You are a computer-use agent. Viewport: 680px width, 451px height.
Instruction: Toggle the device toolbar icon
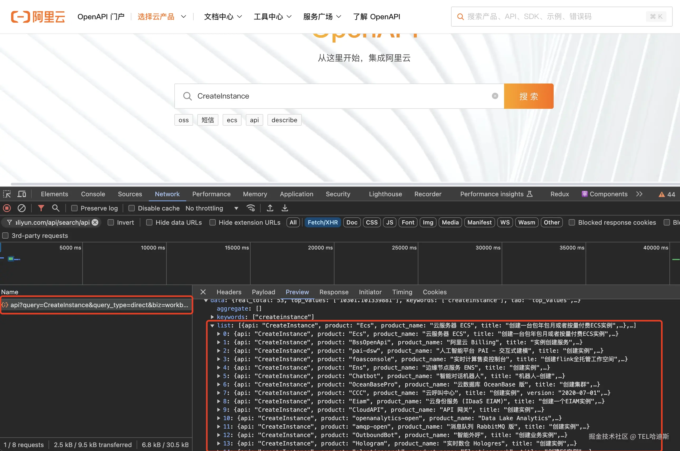pos(22,194)
